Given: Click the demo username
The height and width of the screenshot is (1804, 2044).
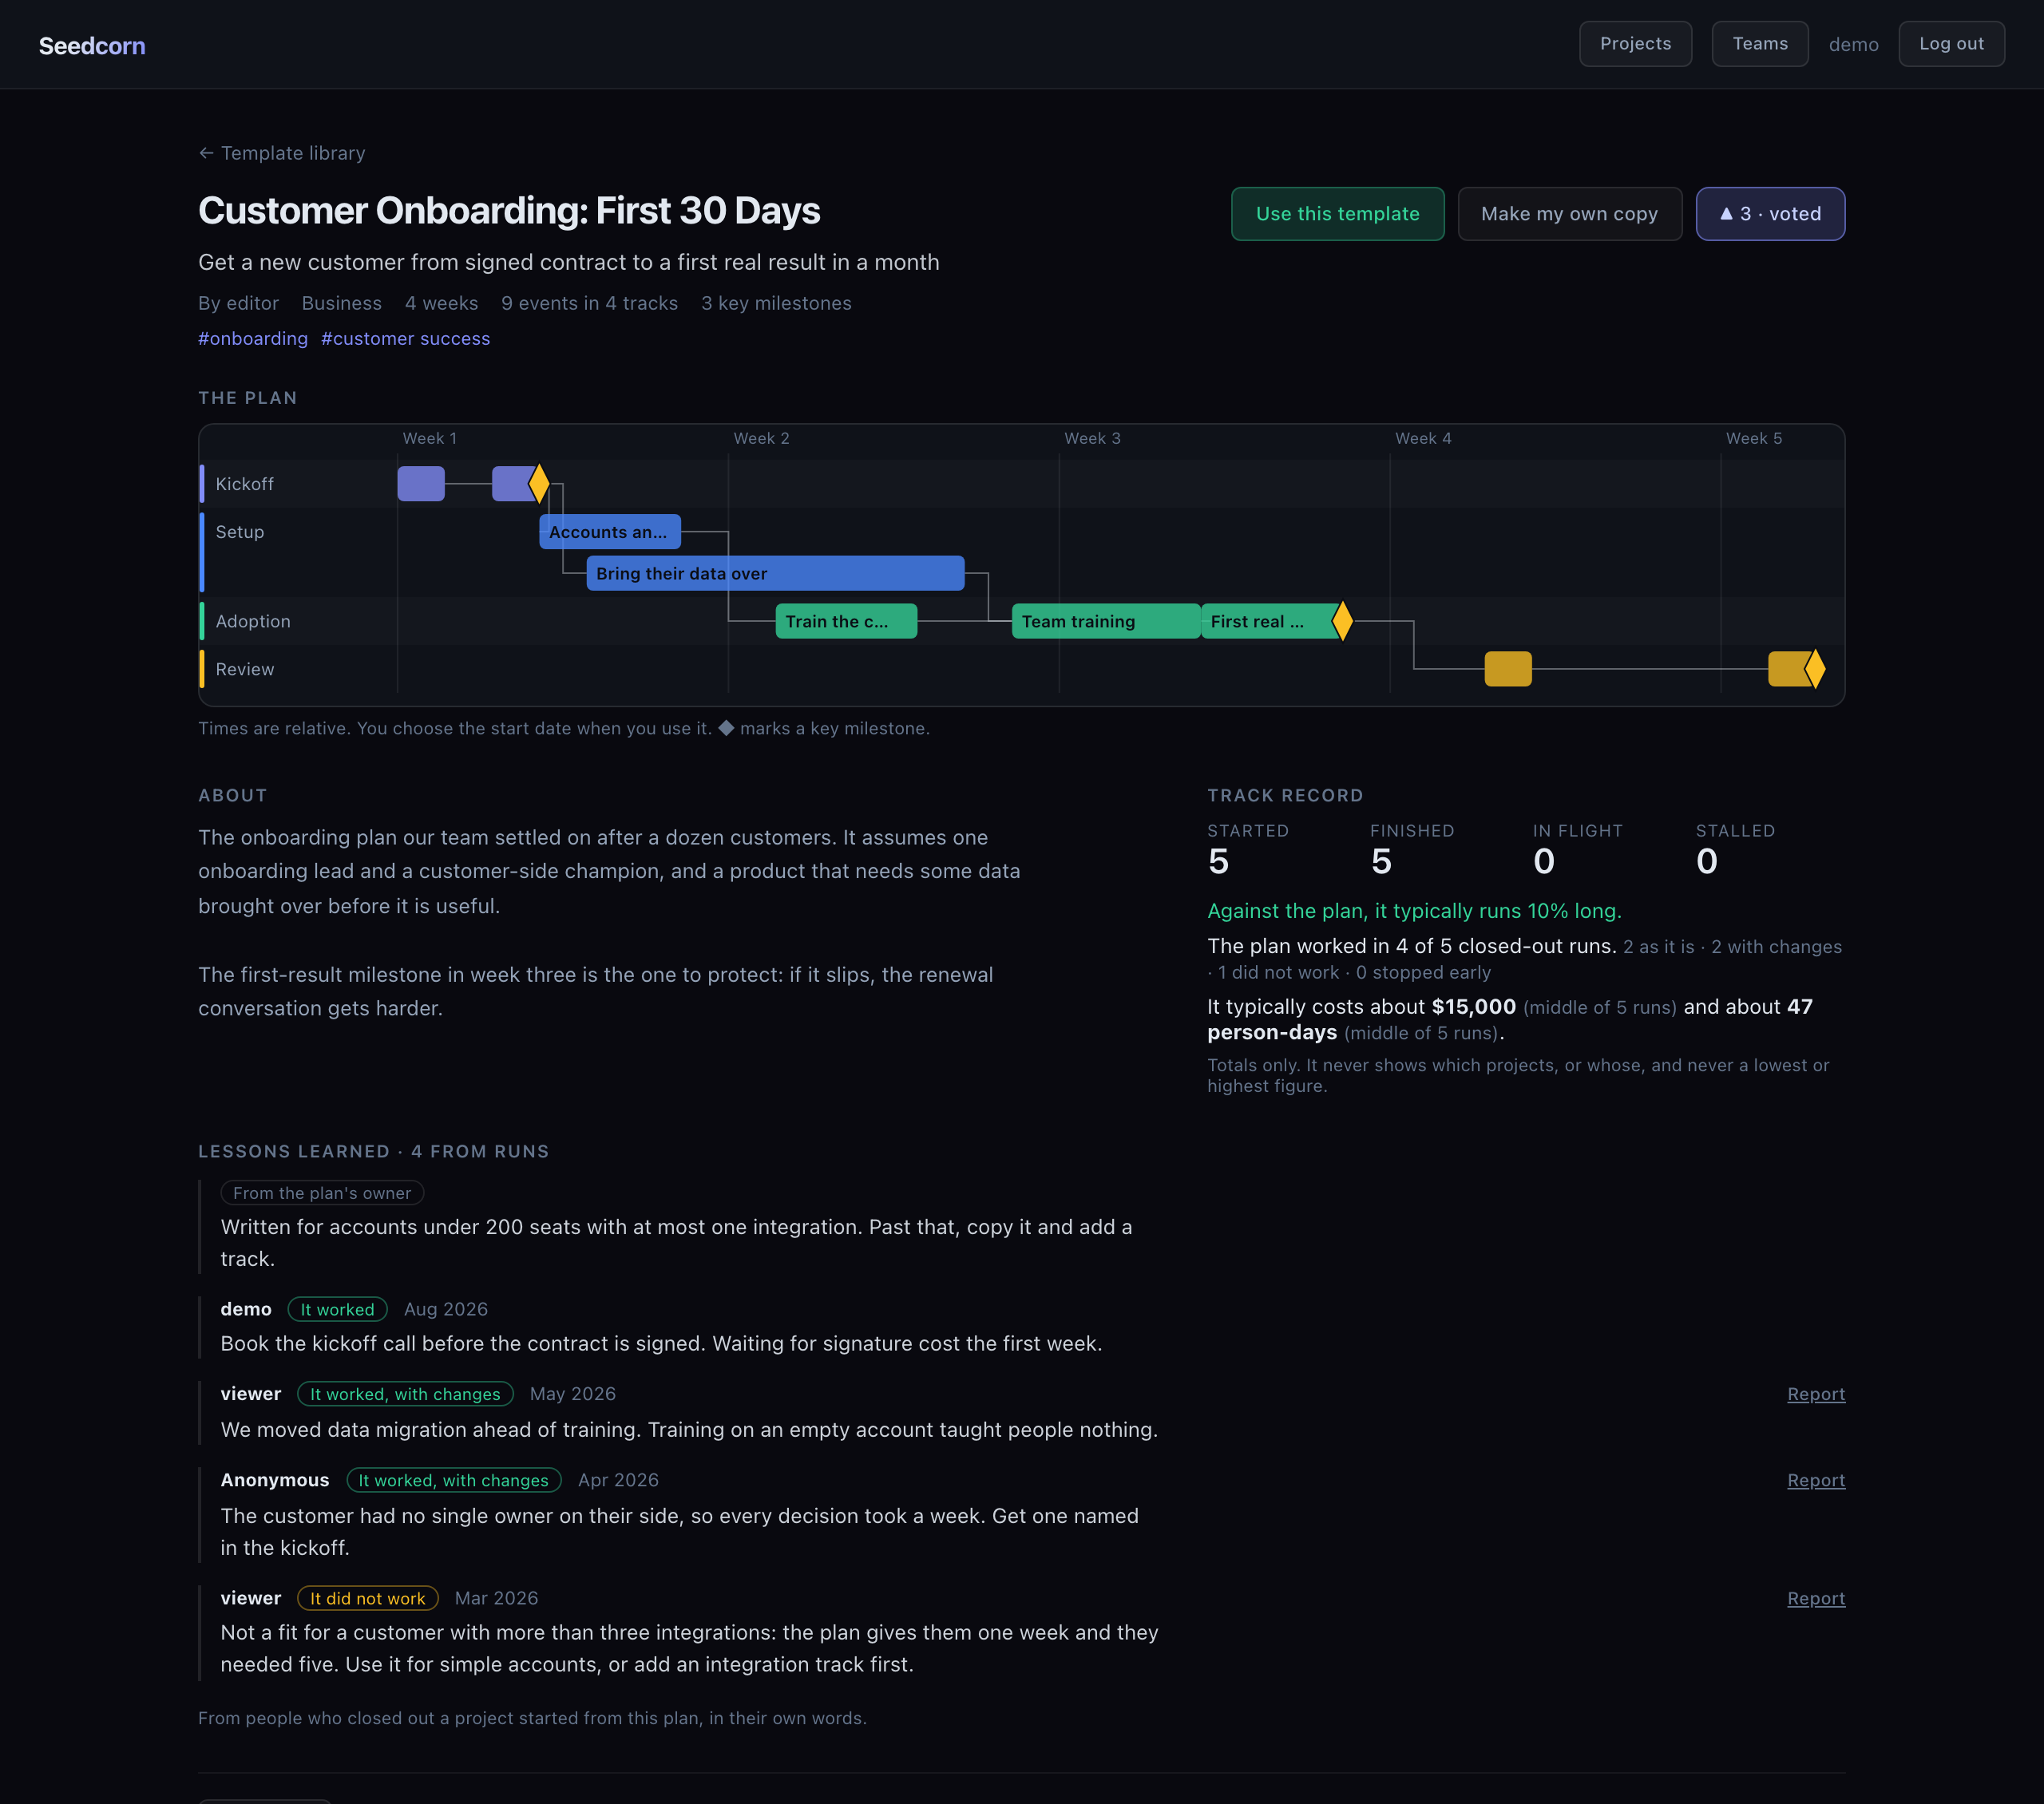Looking at the screenshot, I should coord(1853,45).
